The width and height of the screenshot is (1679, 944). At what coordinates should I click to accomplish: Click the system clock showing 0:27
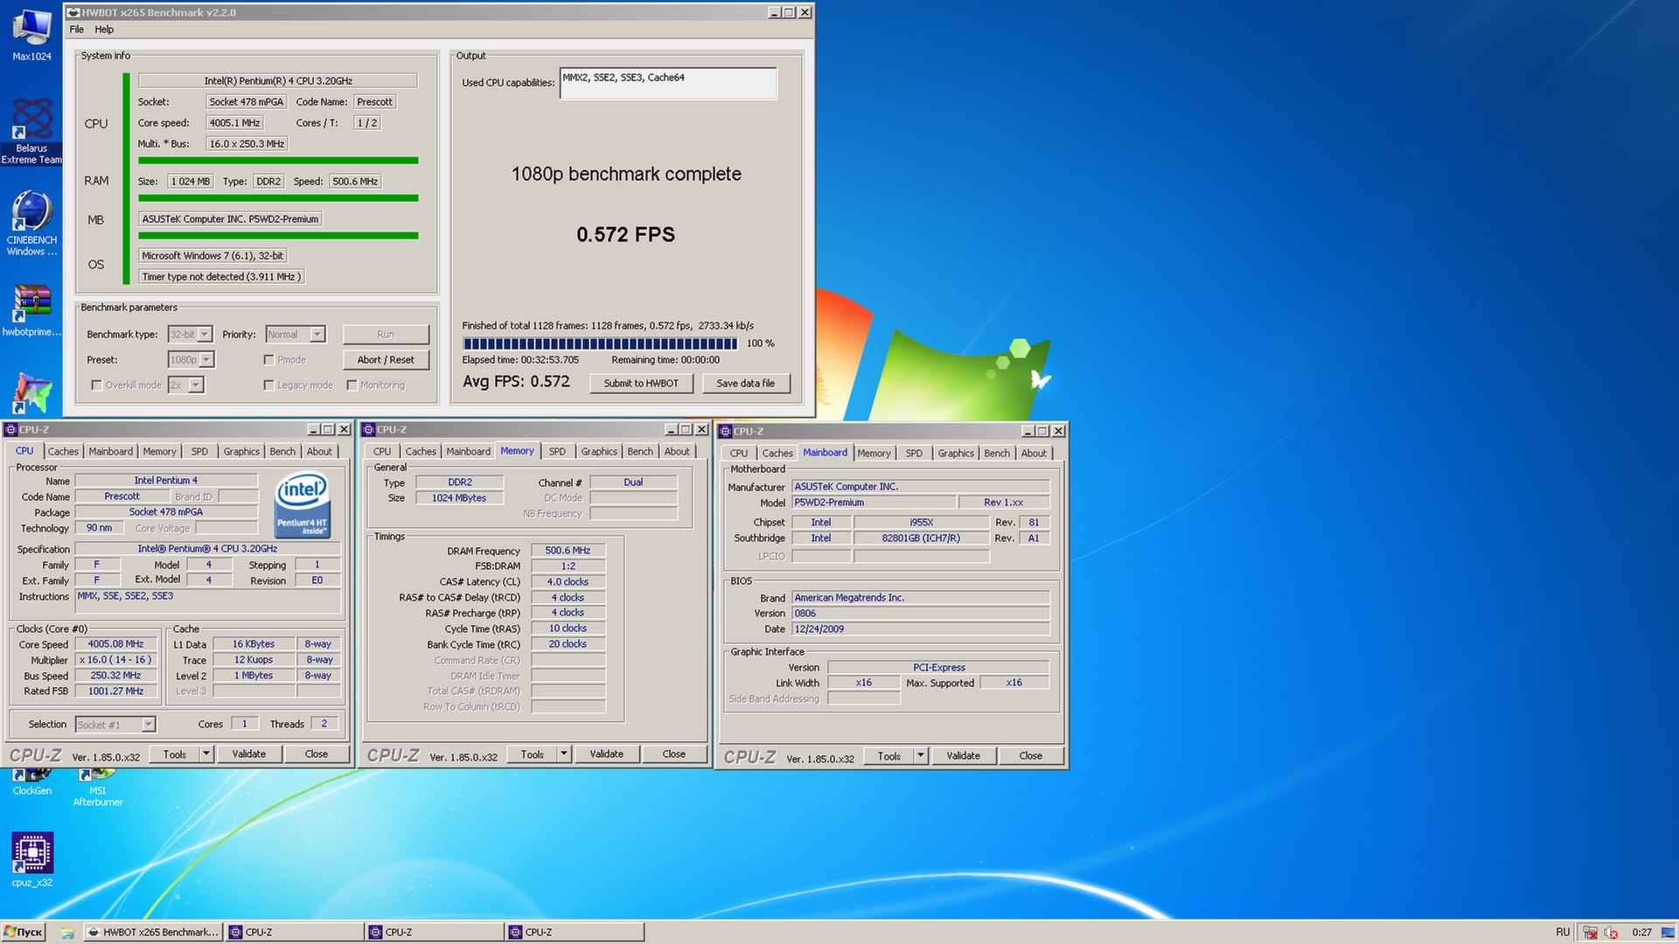(1641, 932)
